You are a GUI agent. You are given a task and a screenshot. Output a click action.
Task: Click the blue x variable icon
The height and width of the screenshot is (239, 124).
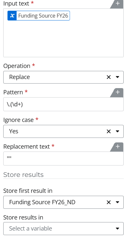pos(12,16)
